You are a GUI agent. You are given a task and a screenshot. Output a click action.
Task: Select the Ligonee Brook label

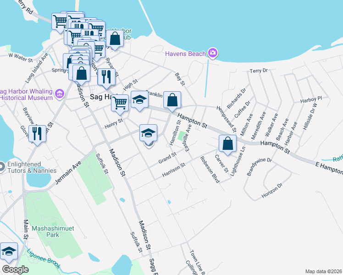pyautogui.click(x=44, y=258)
